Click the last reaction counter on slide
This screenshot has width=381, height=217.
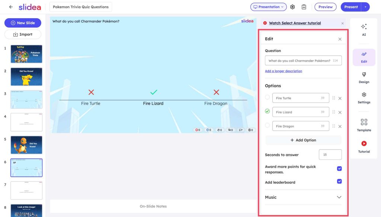[250, 130]
